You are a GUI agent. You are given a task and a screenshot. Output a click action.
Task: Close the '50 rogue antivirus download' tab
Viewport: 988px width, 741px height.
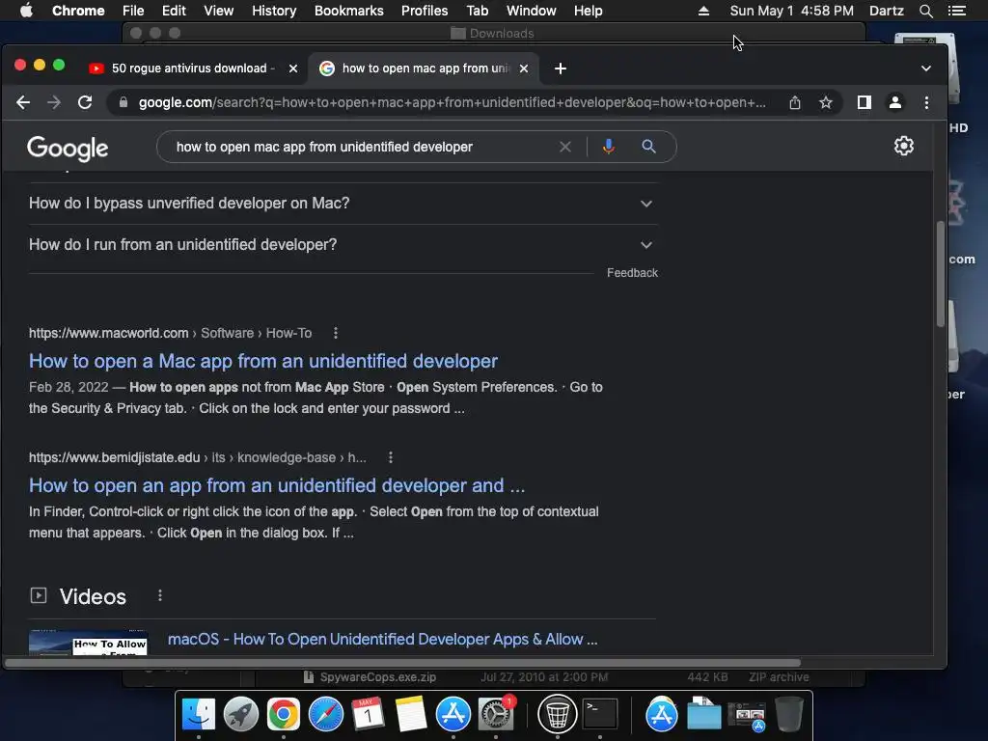293,69
